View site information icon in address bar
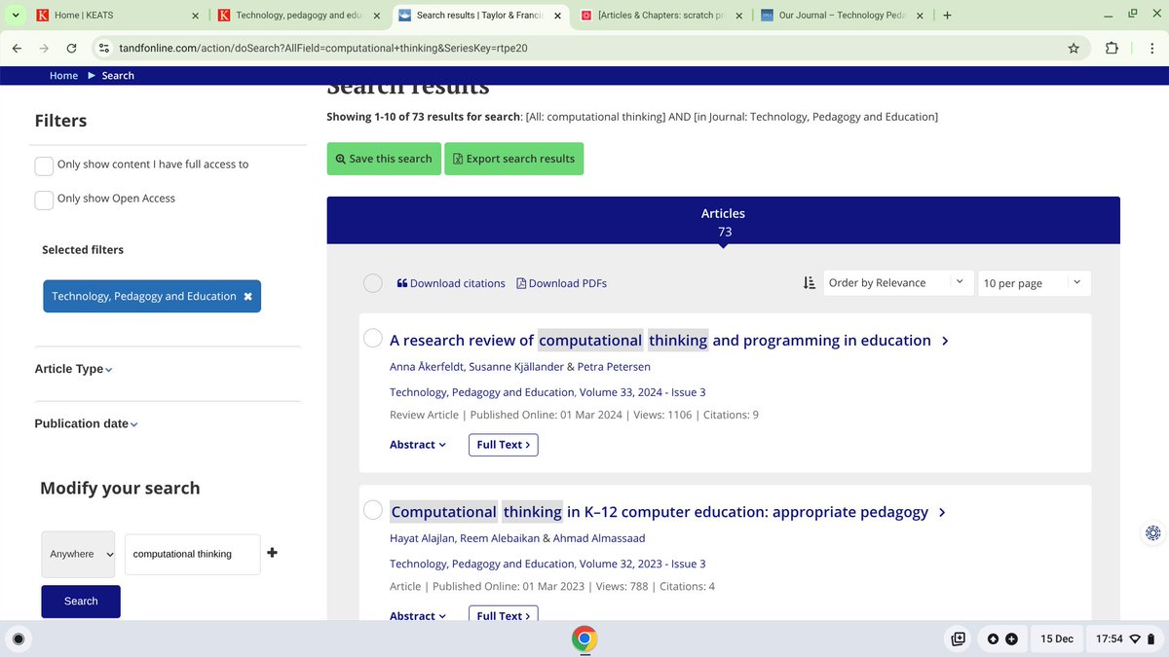The height and width of the screenshot is (657, 1169). [x=102, y=48]
